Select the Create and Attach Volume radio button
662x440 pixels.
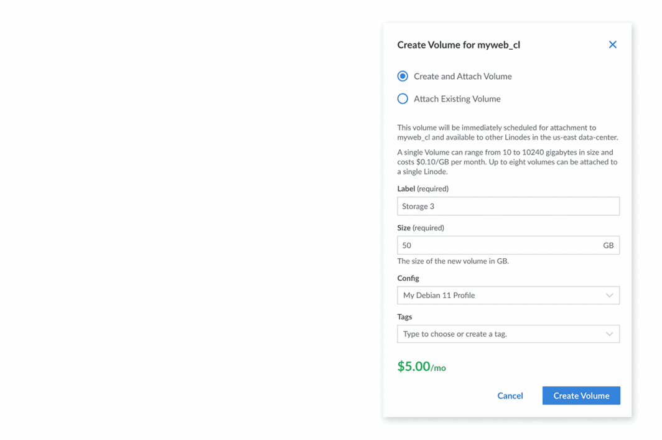click(403, 76)
